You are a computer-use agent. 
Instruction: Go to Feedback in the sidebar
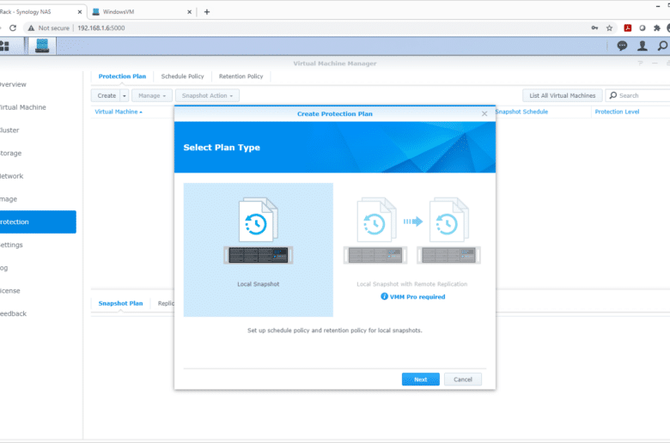coord(13,313)
